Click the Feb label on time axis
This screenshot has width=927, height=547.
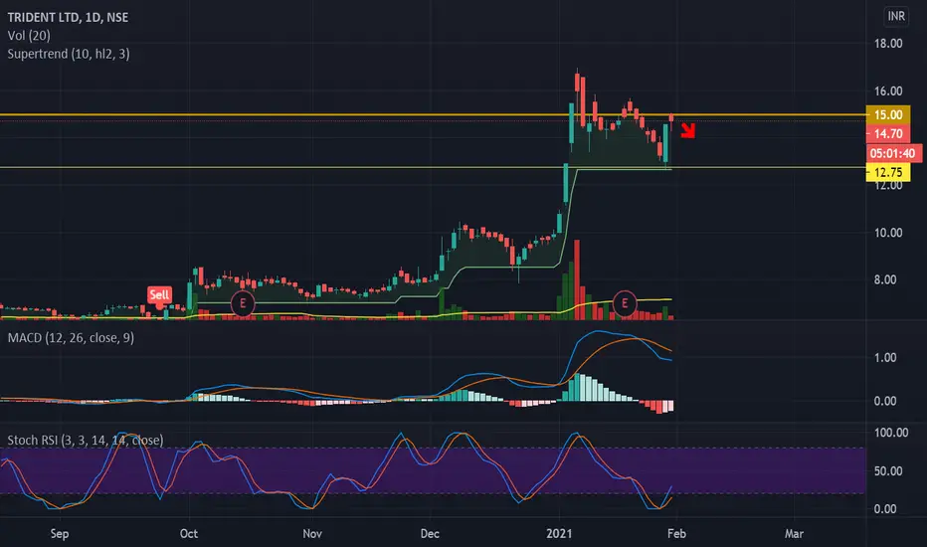pyautogui.click(x=677, y=533)
